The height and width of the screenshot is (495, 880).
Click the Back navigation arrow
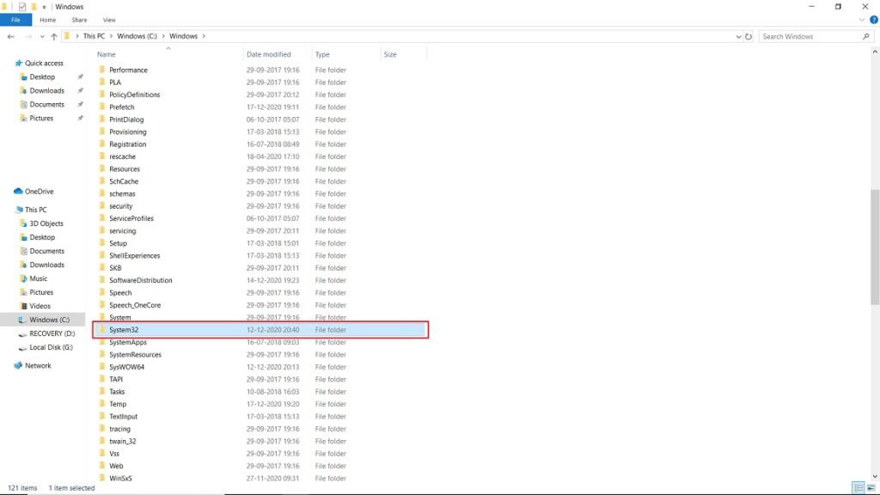coord(10,36)
